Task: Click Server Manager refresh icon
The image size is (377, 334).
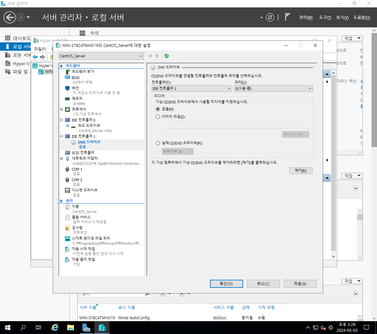Action: (x=270, y=17)
